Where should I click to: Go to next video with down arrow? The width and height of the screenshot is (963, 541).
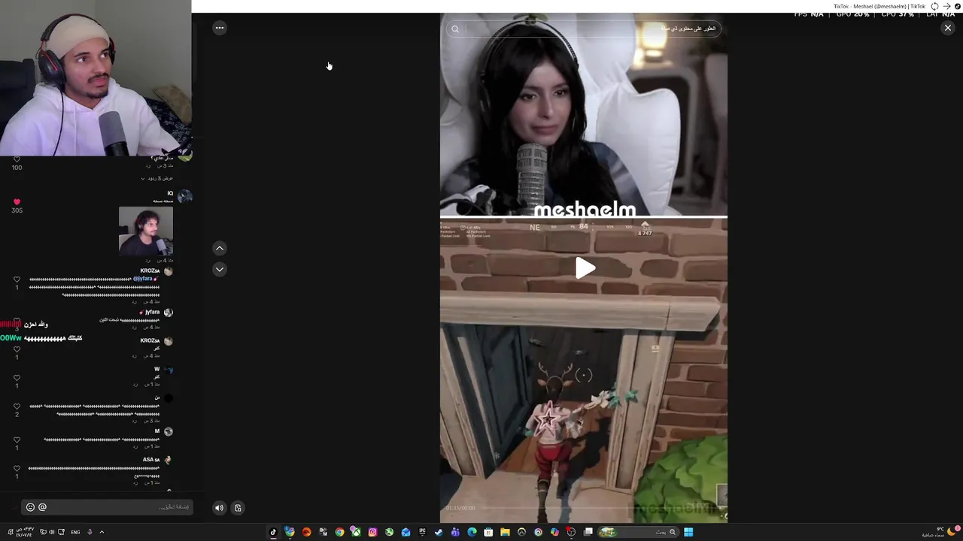[x=220, y=269]
